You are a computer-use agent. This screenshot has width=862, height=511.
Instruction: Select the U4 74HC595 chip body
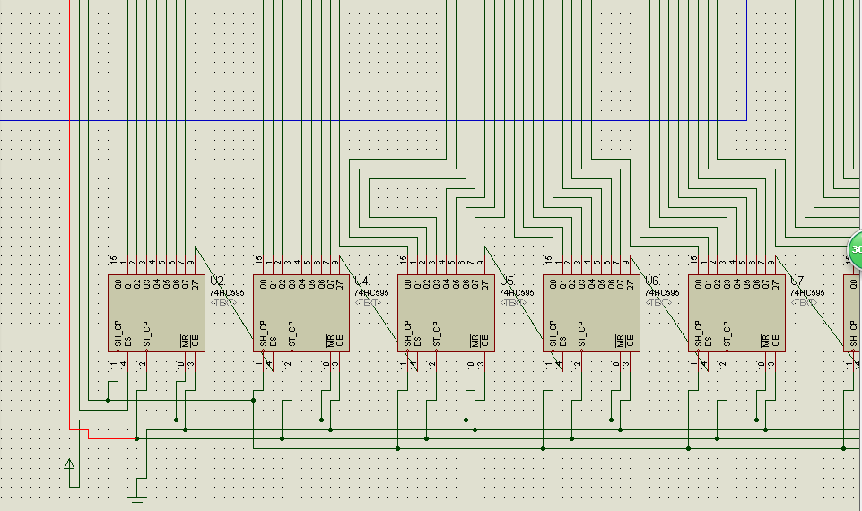(301, 313)
